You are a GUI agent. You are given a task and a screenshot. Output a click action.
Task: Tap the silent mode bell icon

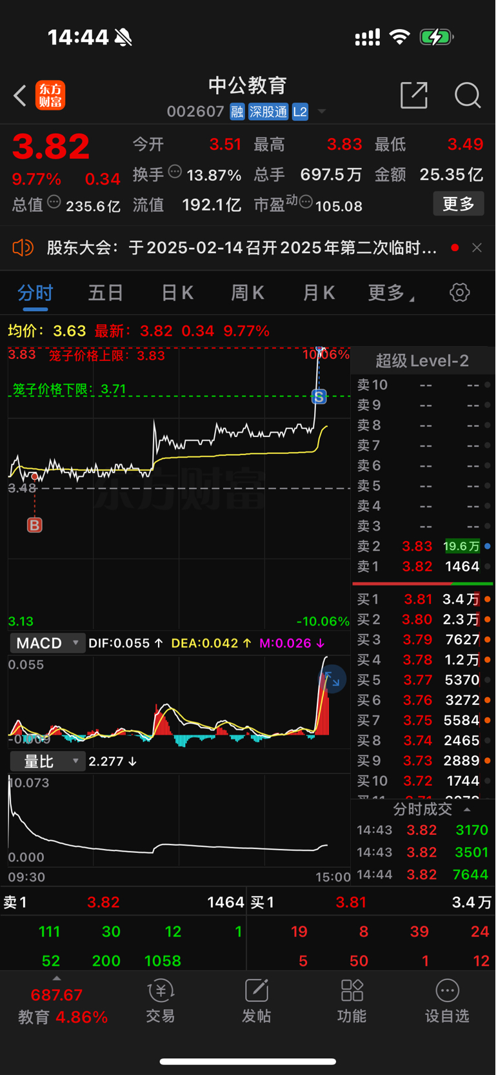pos(123,37)
